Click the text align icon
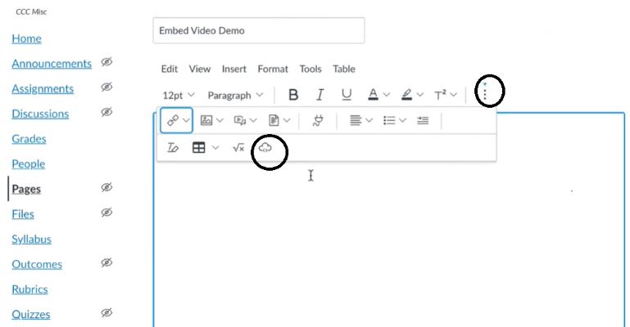The height and width of the screenshot is (327, 630). [x=356, y=120]
